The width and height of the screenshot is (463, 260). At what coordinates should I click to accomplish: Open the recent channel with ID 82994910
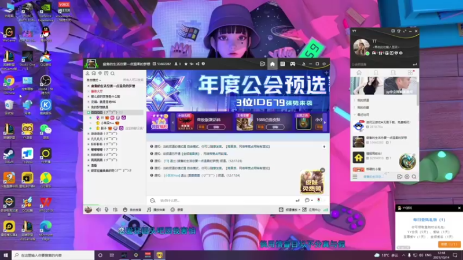(x=384, y=157)
